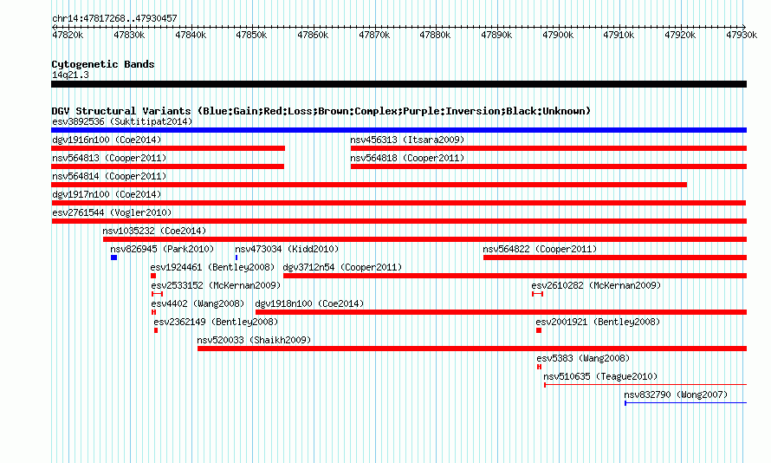The image size is (771, 463).
Task: Select esv2001921 (Bentley2008) label
Action: pyautogui.click(x=598, y=322)
